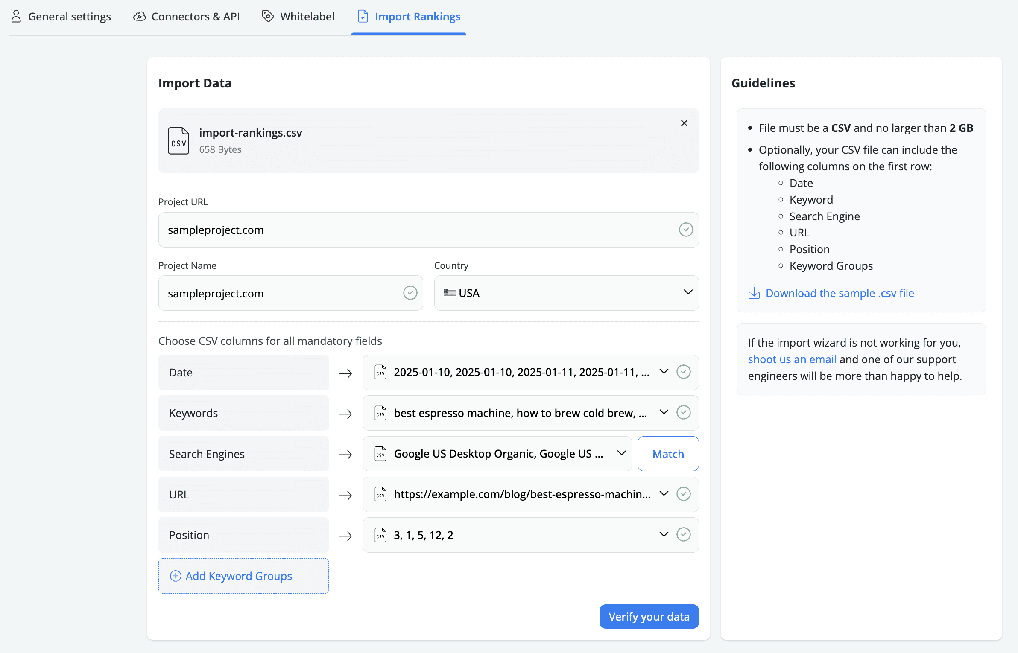The height and width of the screenshot is (653, 1018).
Task: Remove the uploaded file using the X
Action: [684, 123]
